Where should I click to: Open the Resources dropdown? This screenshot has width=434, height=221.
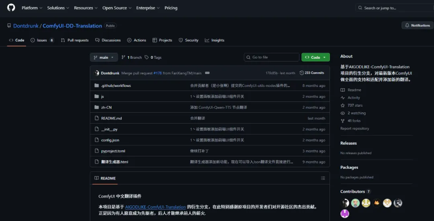(86, 8)
